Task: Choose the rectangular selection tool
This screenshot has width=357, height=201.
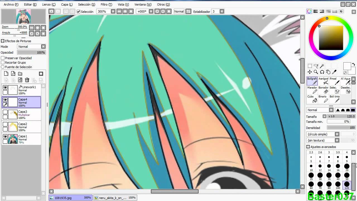Action: pyautogui.click(x=310, y=66)
